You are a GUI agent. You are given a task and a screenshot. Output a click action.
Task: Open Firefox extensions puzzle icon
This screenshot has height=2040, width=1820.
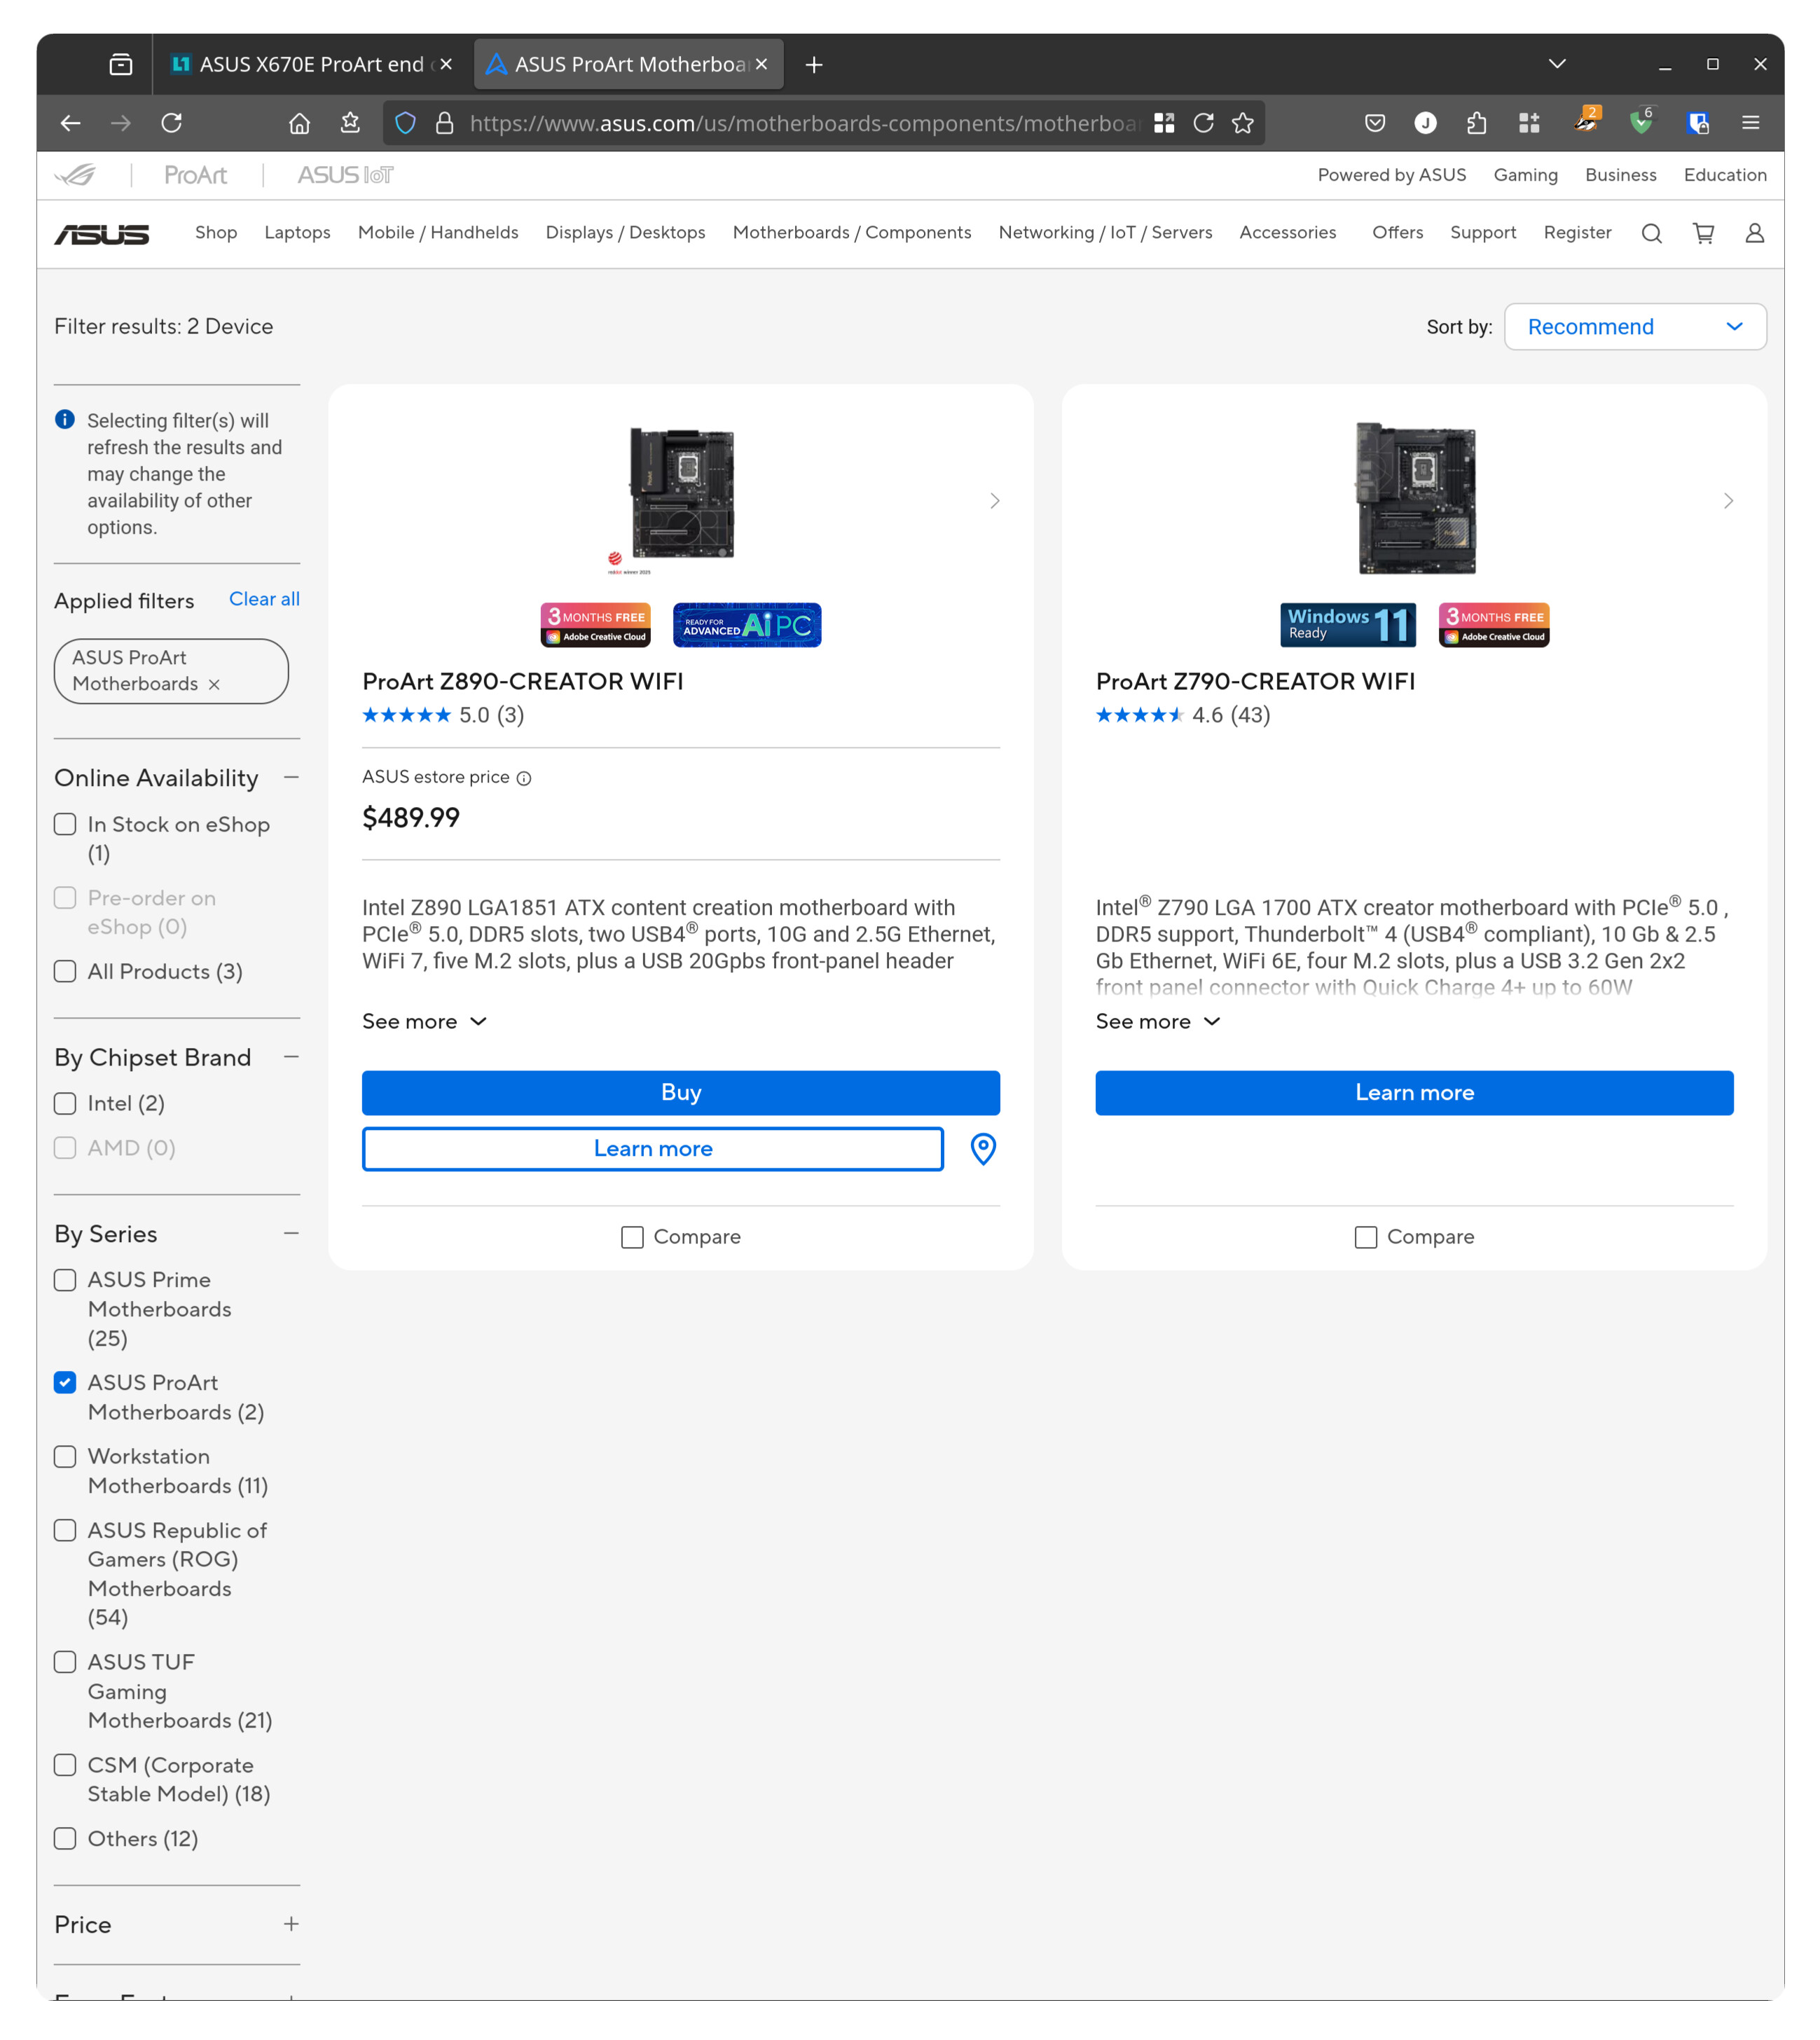(1476, 123)
